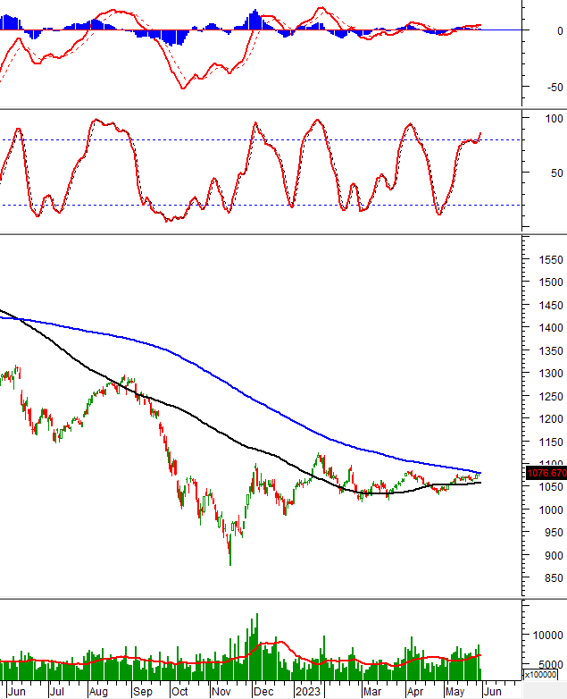This screenshot has height=699, width=567.
Task: Click the 1400 price axis value
Action: [x=551, y=328]
